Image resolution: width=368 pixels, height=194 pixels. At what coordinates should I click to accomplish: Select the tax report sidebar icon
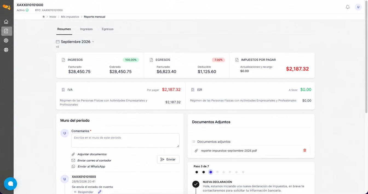tap(6, 31)
